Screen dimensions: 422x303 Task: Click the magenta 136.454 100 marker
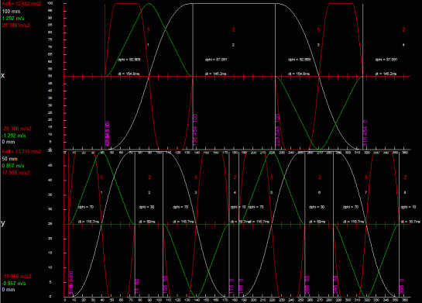(195, 130)
